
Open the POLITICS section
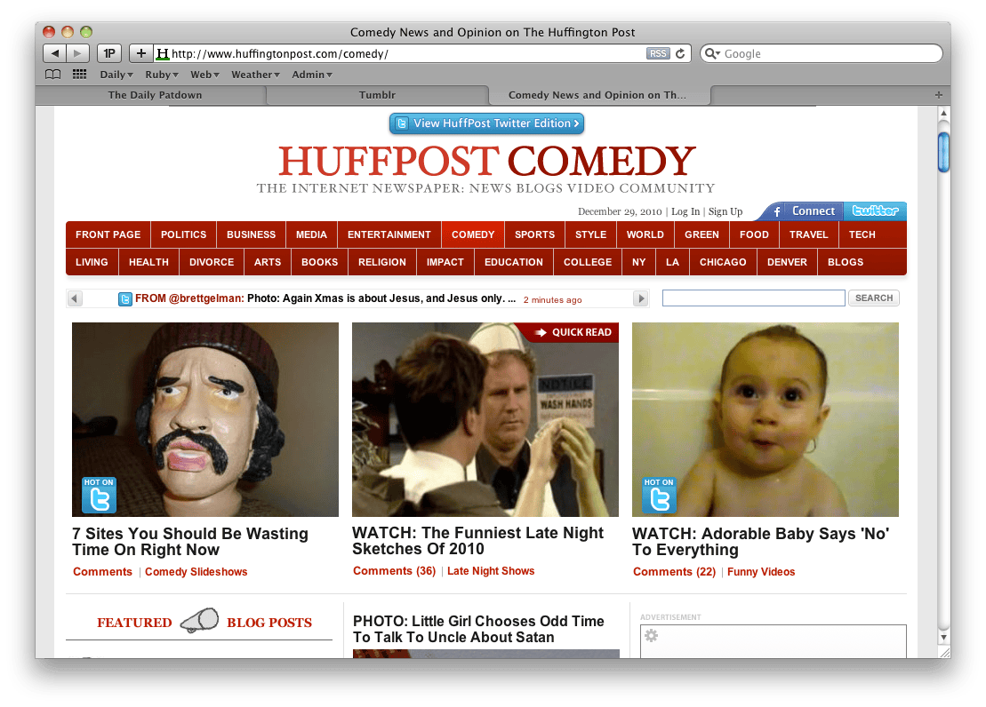click(184, 234)
